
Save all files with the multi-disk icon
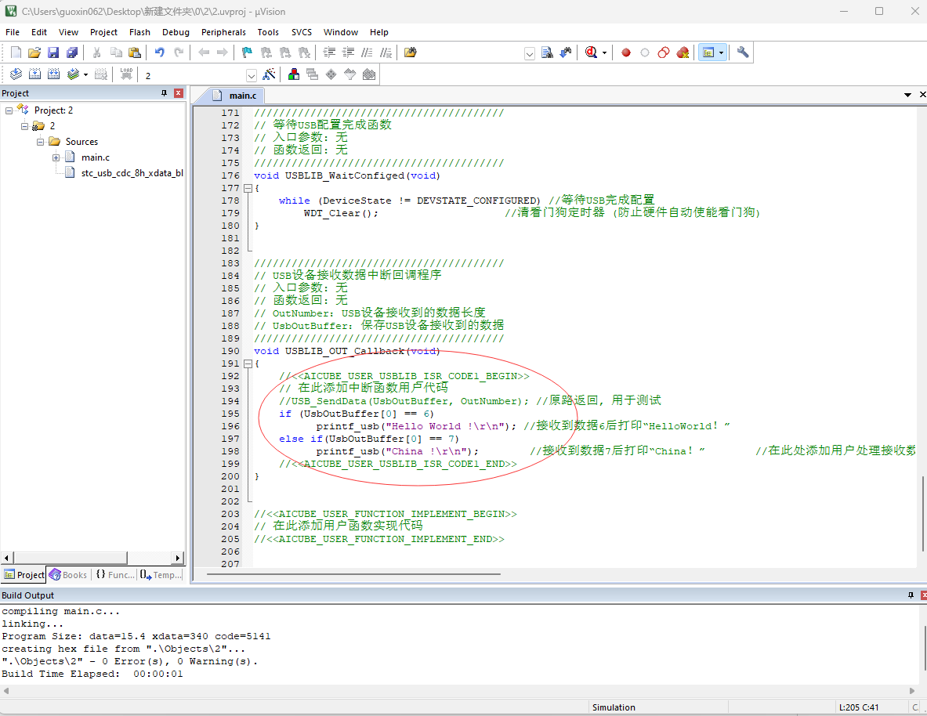(x=72, y=52)
